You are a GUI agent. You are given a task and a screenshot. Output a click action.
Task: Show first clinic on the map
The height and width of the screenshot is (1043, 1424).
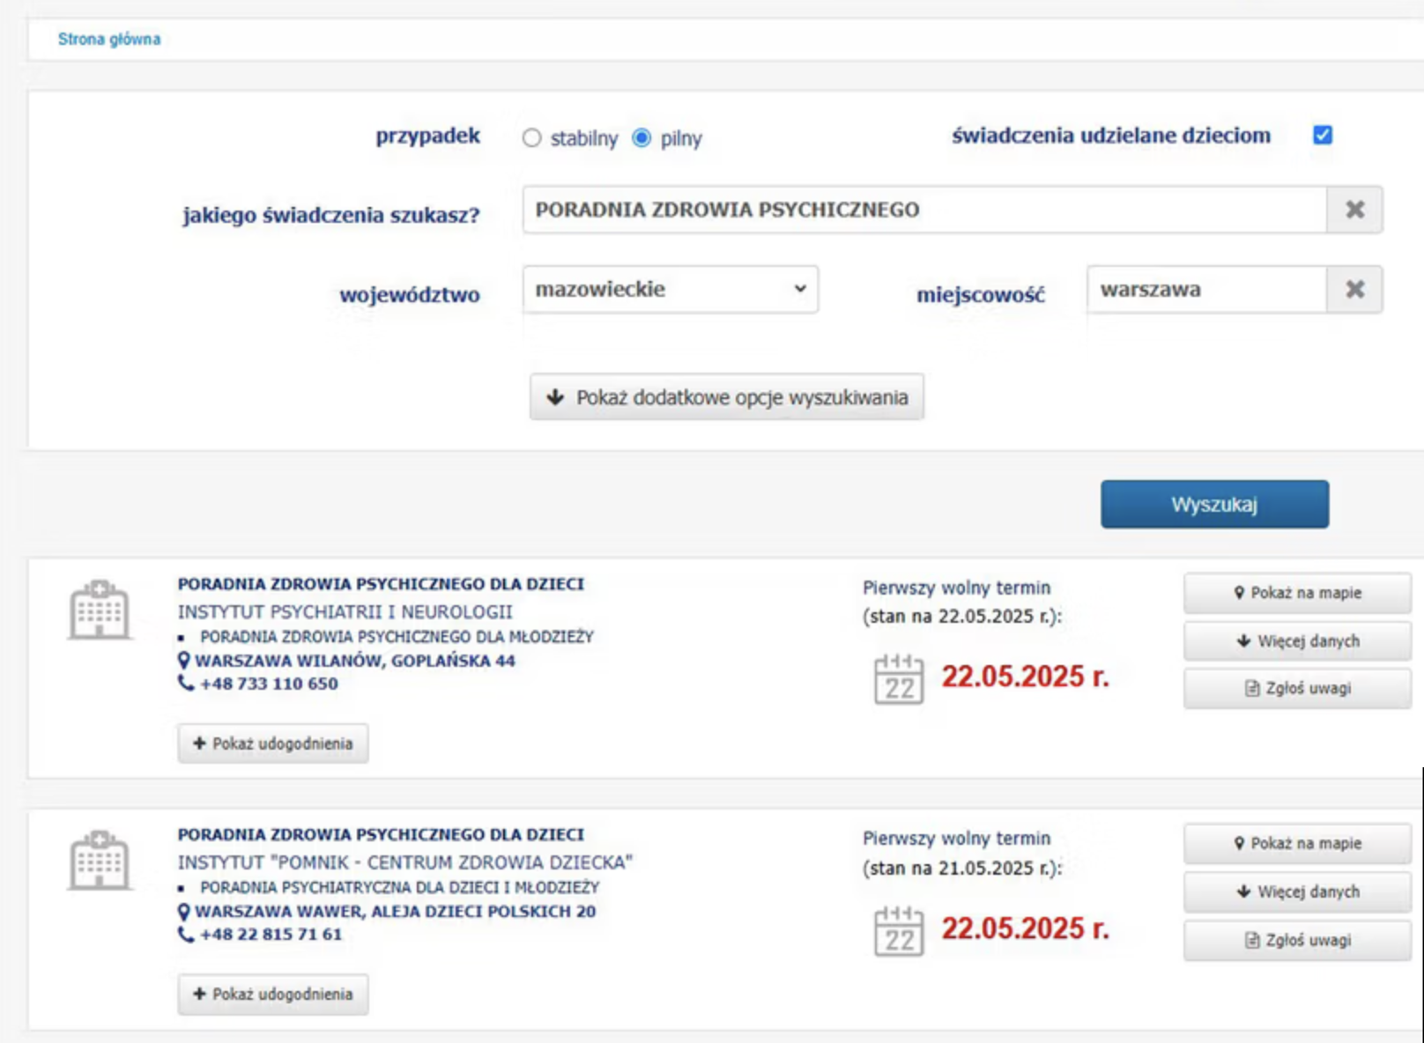coord(1296,593)
